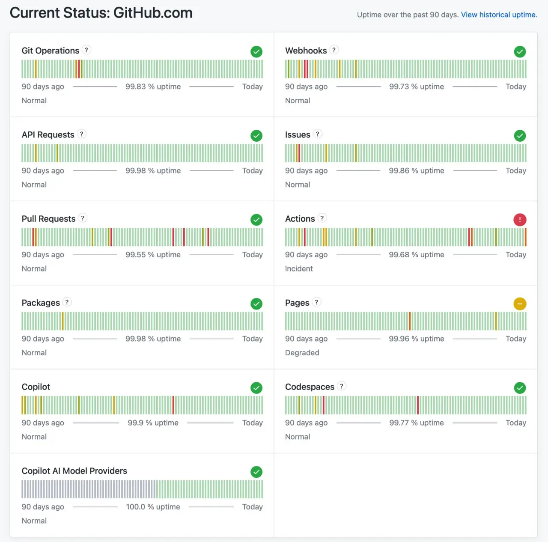Click the Packages help question mark

(67, 302)
